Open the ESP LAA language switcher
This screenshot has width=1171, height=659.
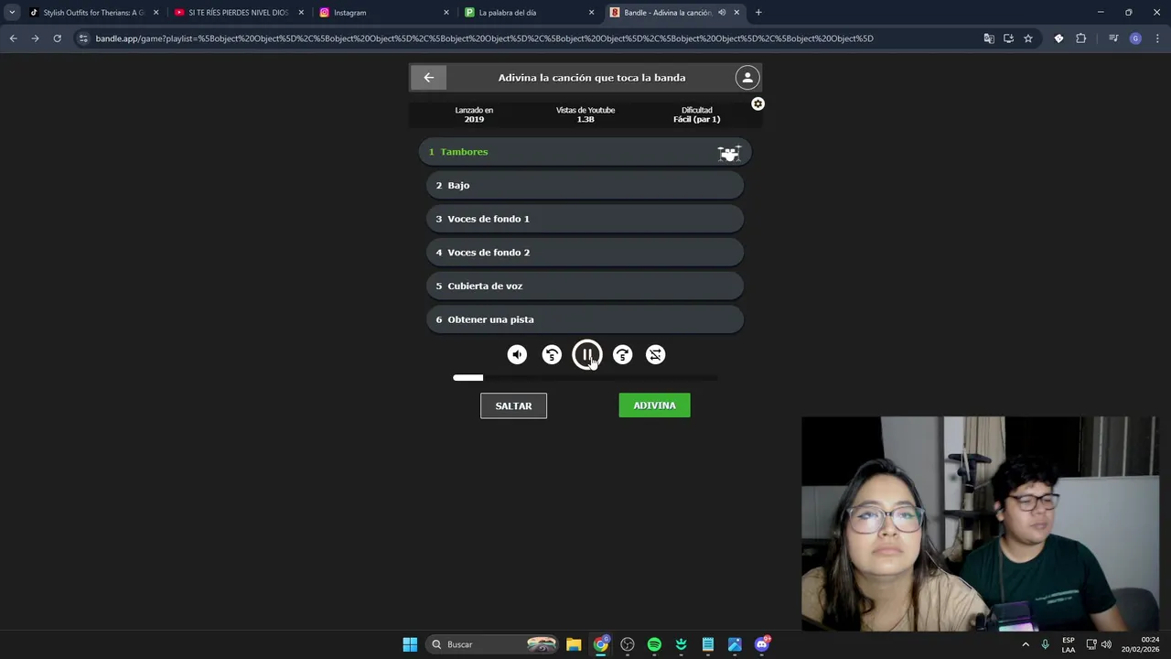coord(1069,644)
